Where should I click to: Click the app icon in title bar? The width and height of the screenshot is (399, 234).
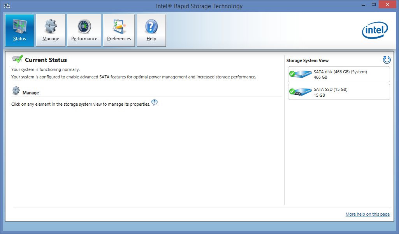[7, 6]
